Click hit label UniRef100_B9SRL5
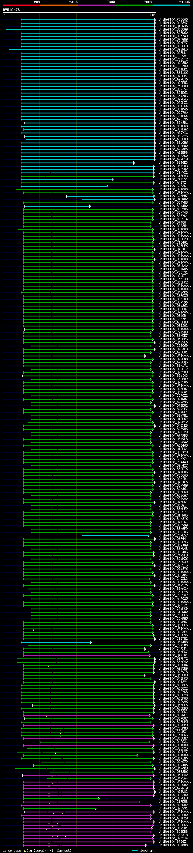 (x=173, y=50)
